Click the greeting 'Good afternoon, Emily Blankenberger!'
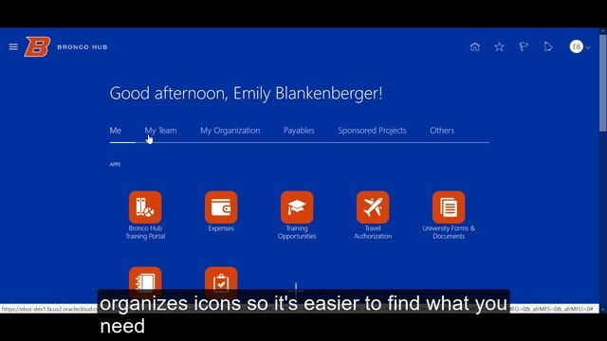607x341 pixels. coord(247,93)
